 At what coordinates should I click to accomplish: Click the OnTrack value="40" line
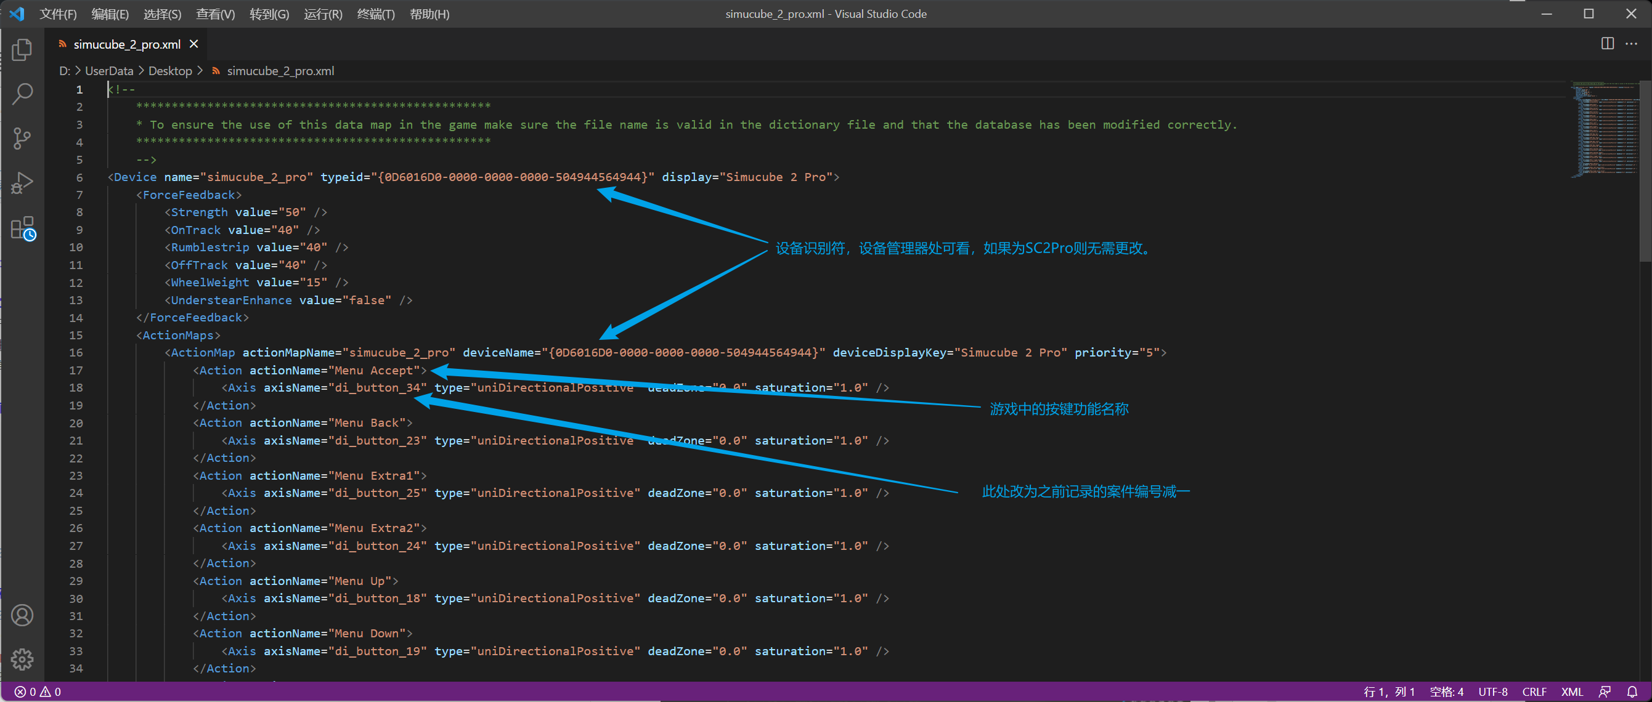point(242,230)
